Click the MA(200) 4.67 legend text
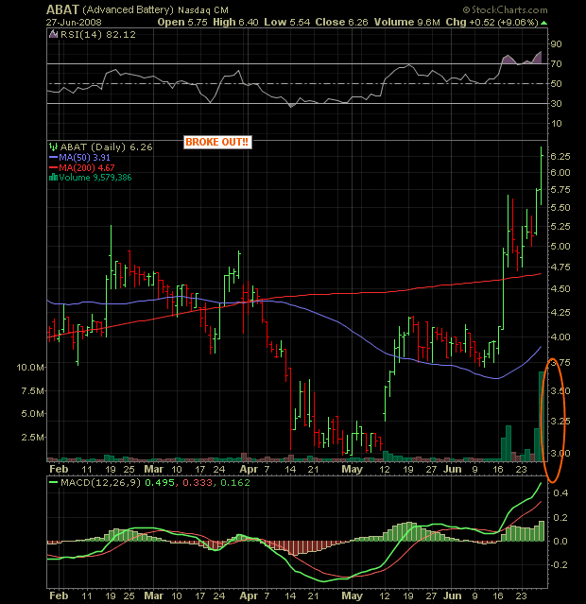 [x=87, y=167]
